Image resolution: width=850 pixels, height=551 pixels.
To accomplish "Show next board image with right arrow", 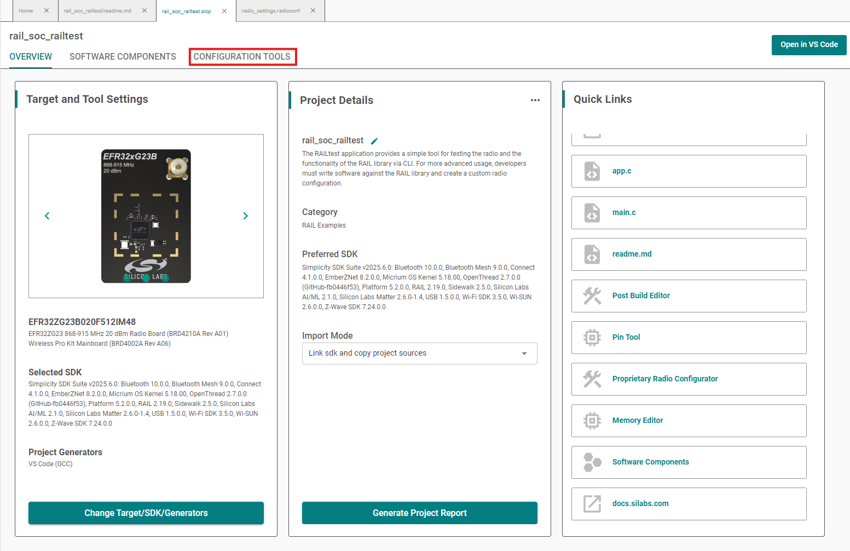I will point(245,216).
